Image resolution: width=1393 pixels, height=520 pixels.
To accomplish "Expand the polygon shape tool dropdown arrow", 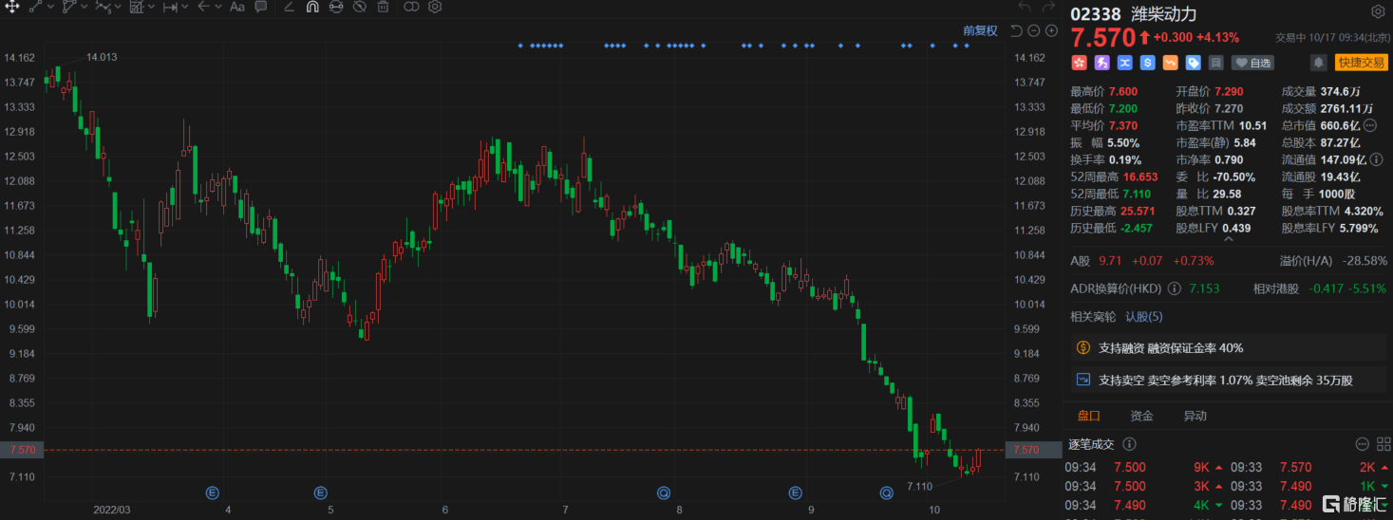I will 85,8.
